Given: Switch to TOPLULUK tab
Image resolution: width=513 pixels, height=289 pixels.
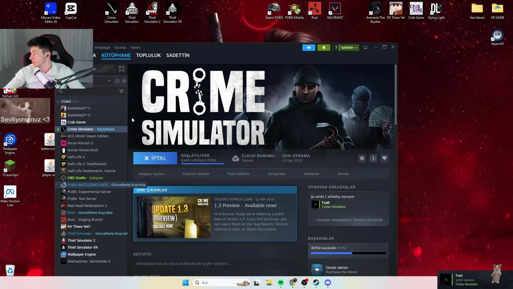Looking at the screenshot, I should (148, 55).
